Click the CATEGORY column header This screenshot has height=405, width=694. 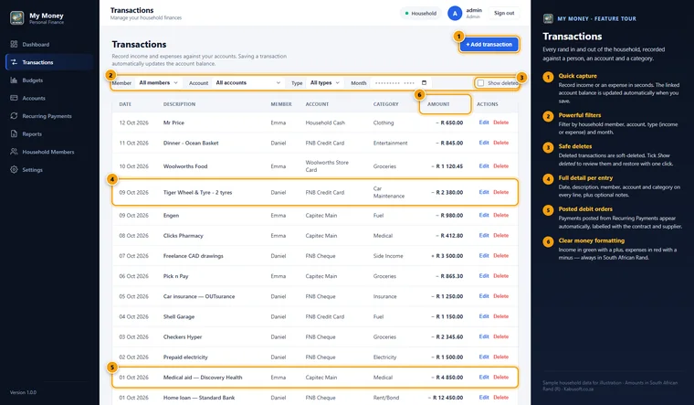[x=385, y=104]
